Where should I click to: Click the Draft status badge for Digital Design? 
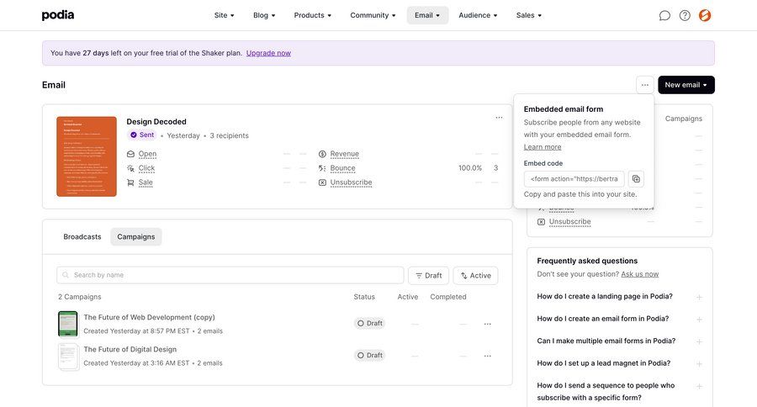[x=370, y=356]
